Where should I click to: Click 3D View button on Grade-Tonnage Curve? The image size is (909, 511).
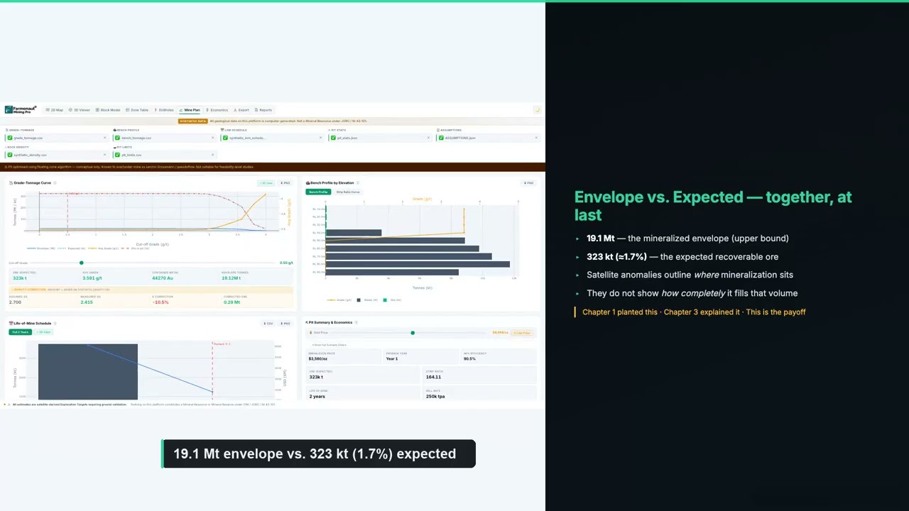tap(266, 183)
